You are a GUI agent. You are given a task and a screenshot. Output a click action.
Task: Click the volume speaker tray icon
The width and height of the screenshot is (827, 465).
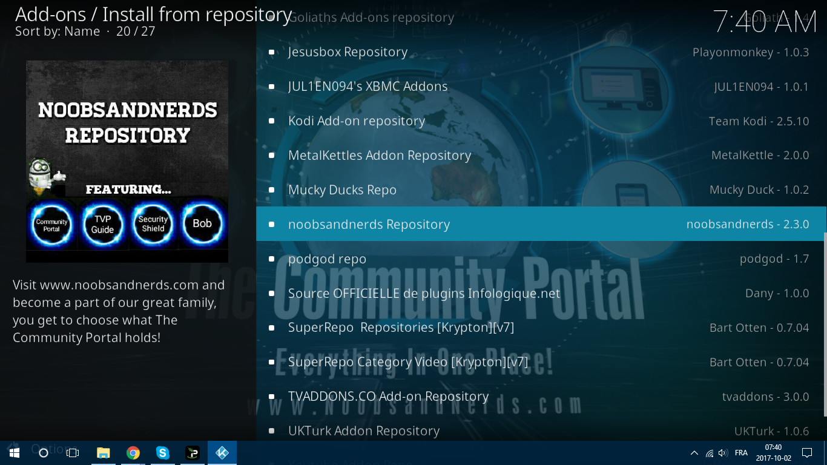point(722,453)
